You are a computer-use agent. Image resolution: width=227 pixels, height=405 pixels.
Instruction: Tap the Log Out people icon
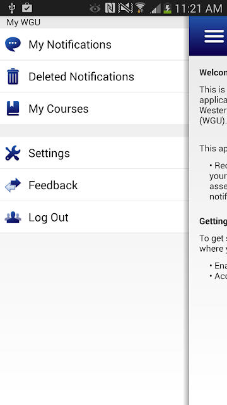(x=13, y=217)
